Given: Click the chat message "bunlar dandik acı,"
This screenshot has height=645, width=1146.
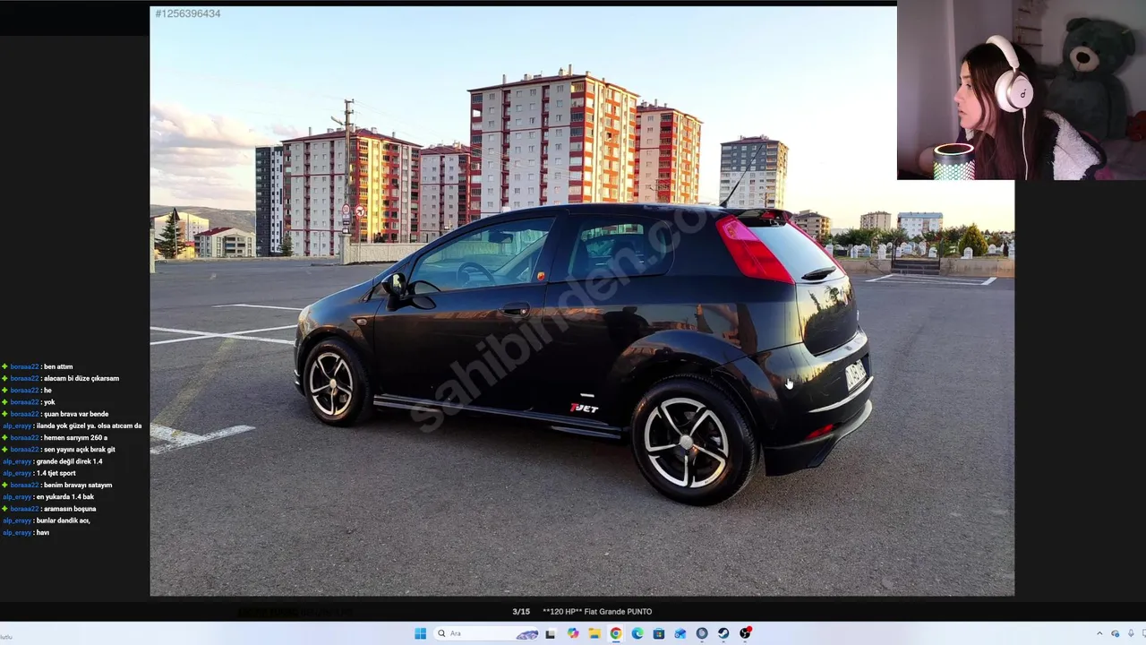Looking at the screenshot, I should (63, 520).
